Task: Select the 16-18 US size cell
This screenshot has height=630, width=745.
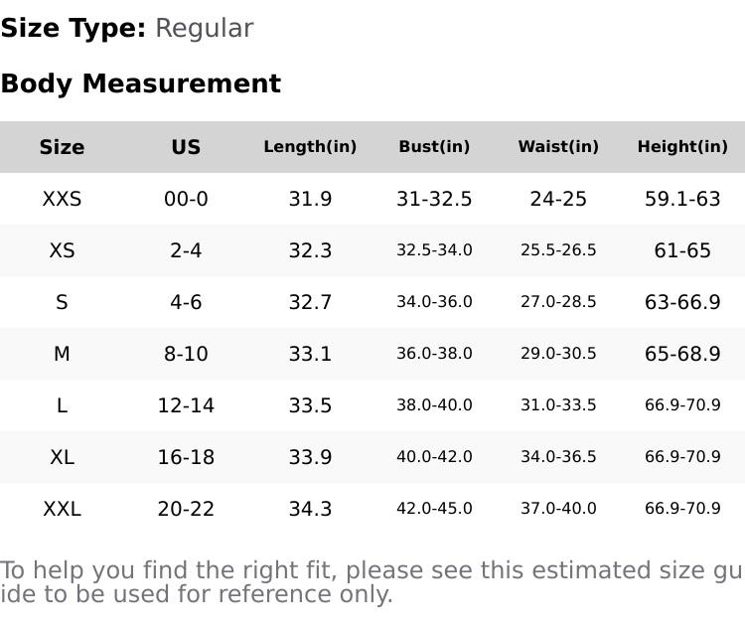Action: (x=186, y=457)
